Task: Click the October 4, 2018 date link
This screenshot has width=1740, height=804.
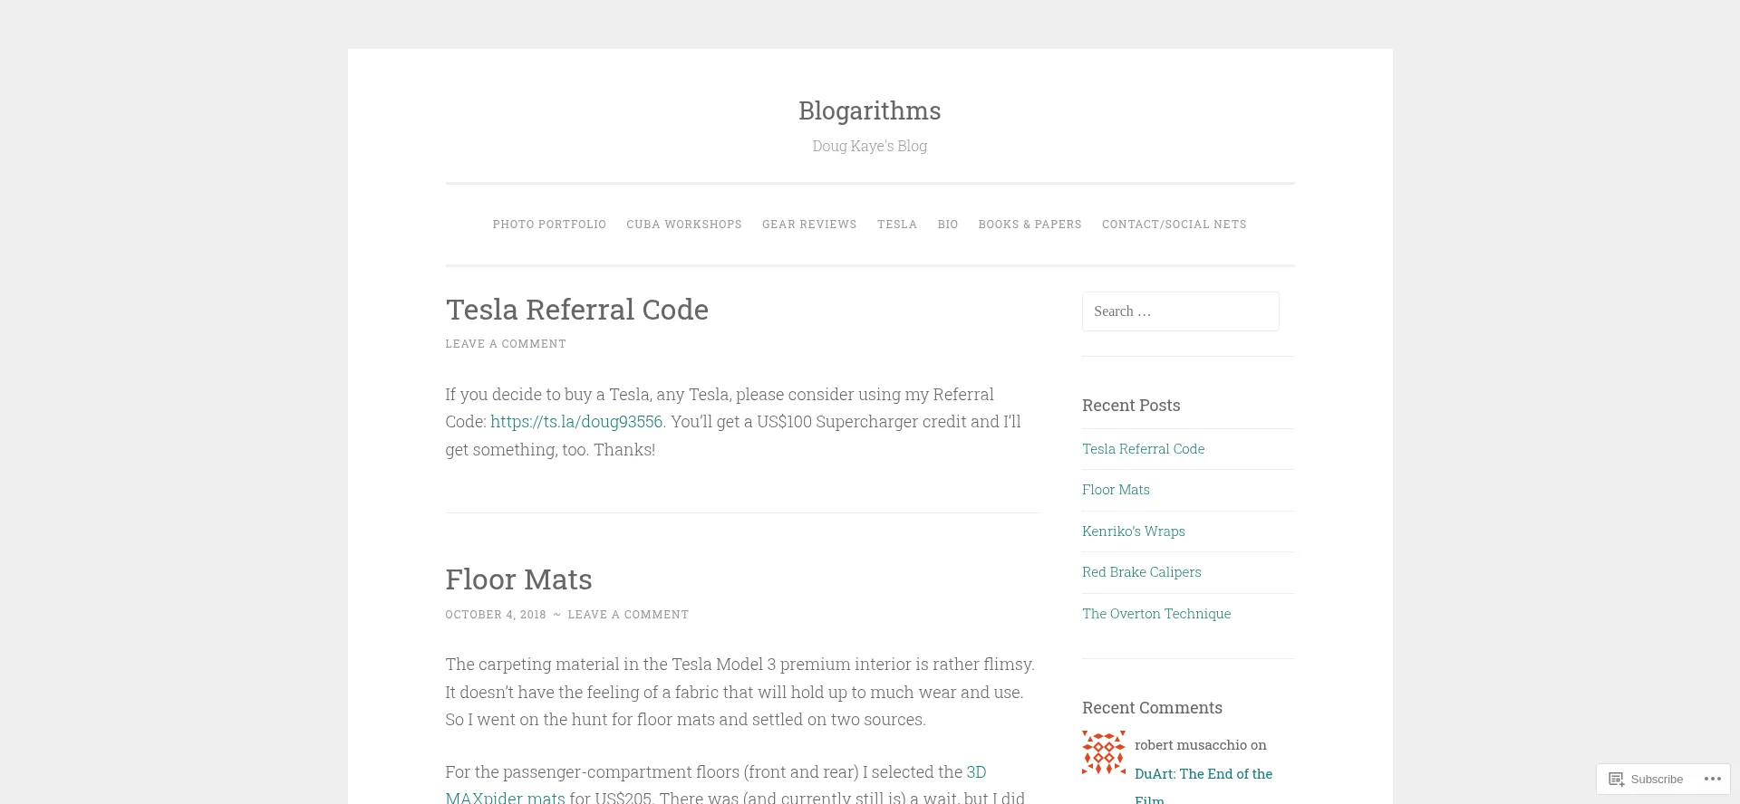Action: [x=495, y=615]
